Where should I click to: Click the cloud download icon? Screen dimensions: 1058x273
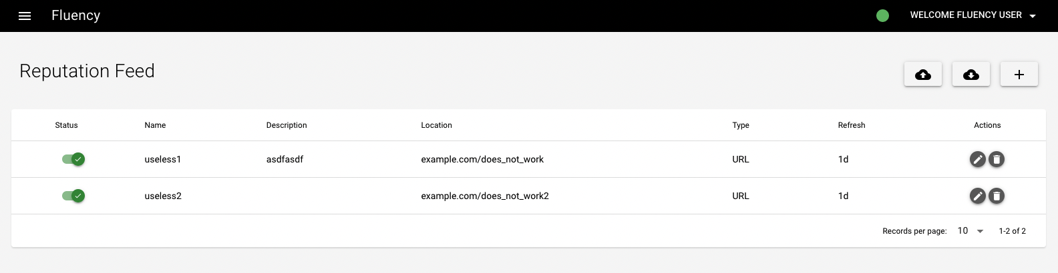tap(971, 75)
